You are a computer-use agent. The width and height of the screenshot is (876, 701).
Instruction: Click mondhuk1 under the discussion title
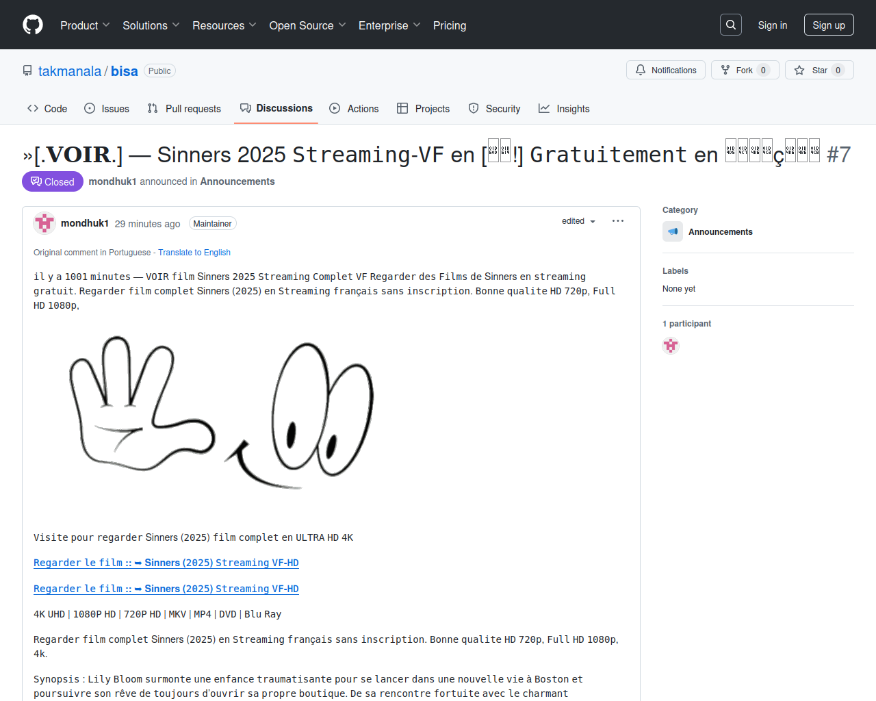(113, 181)
